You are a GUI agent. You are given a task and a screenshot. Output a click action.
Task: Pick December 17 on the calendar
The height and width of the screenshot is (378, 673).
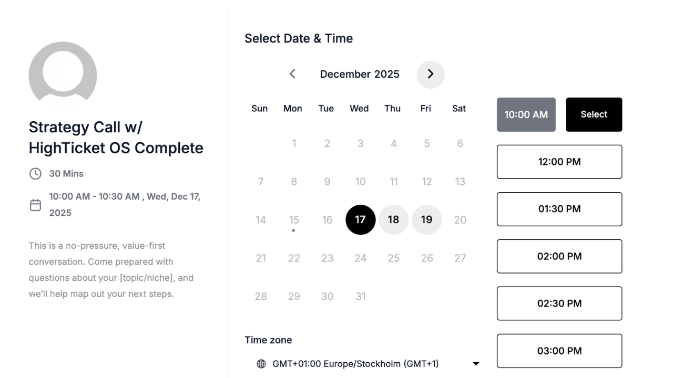[x=360, y=219]
